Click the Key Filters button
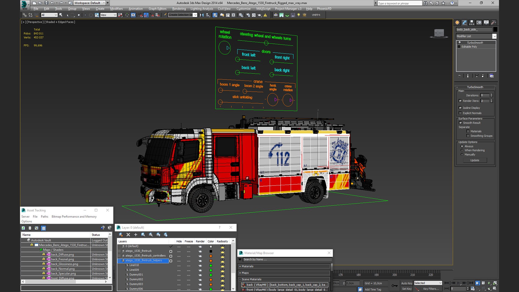Screen dimensions: 519x292 tap(431, 289)
